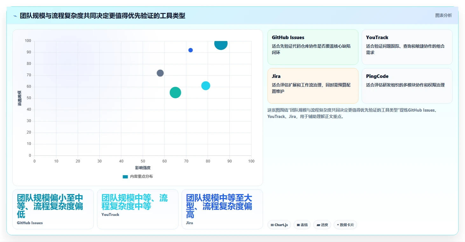
Task: Click the 内容重点分布 legend label
Action: 141,176
